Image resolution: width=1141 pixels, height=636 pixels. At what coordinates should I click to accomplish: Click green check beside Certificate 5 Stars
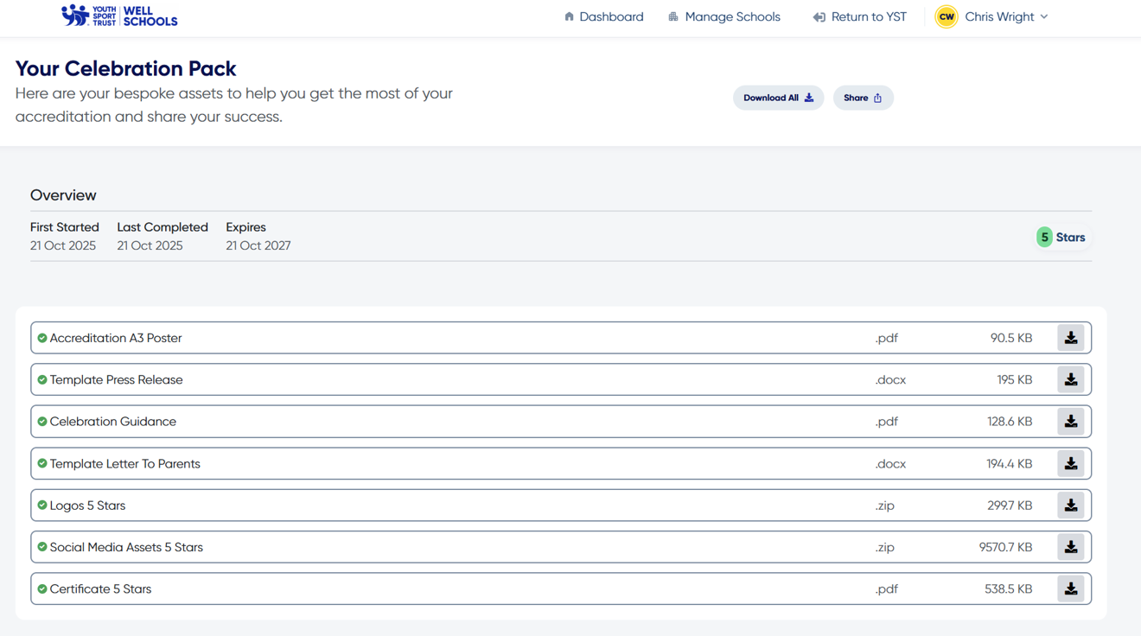[41, 589]
